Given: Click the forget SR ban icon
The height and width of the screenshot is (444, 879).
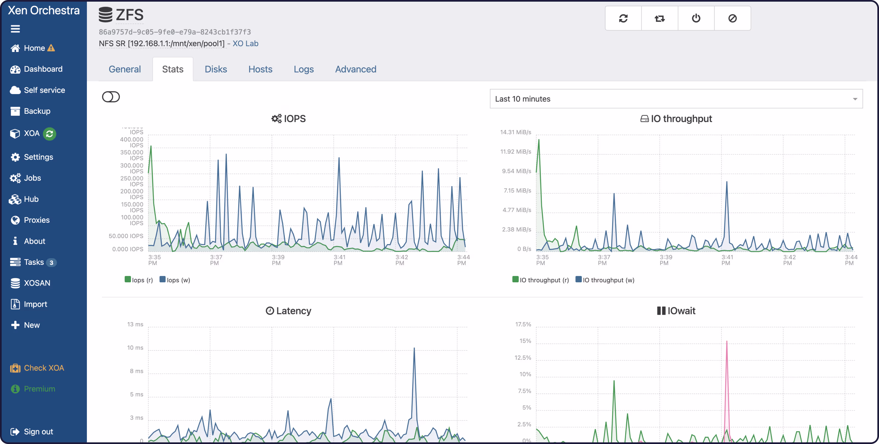Looking at the screenshot, I should [x=732, y=18].
